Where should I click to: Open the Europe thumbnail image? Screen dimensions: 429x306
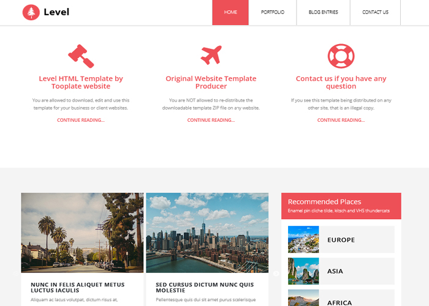coord(303,239)
